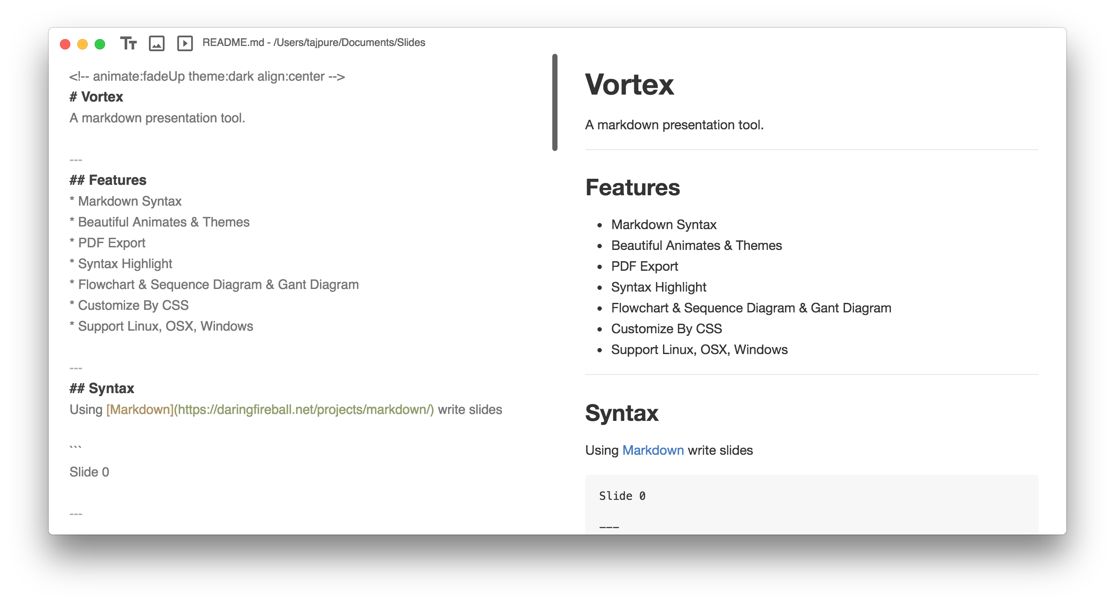This screenshot has width=1115, height=604.
Task: Click the '# Vortex' heading in editor
Action: [x=96, y=97]
